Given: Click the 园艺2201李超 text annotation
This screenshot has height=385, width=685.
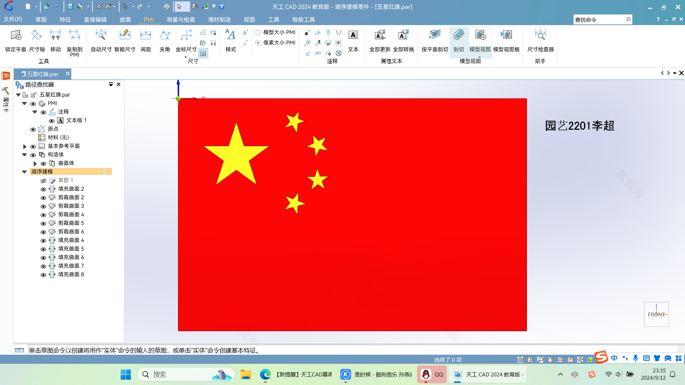Looking at the screenshot, I should click(579, 126).
